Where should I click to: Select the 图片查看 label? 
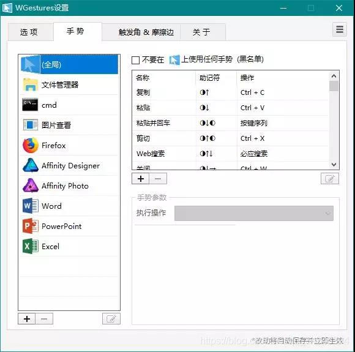point(56,125)
